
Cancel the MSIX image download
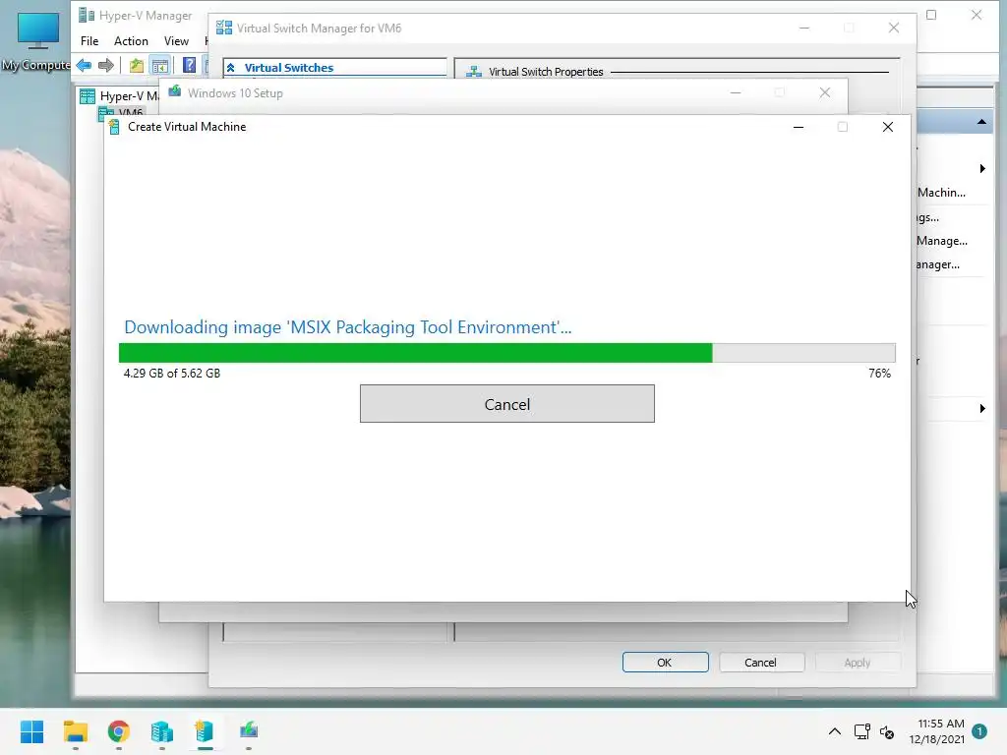pyautogui.click(x=506, y=404)
